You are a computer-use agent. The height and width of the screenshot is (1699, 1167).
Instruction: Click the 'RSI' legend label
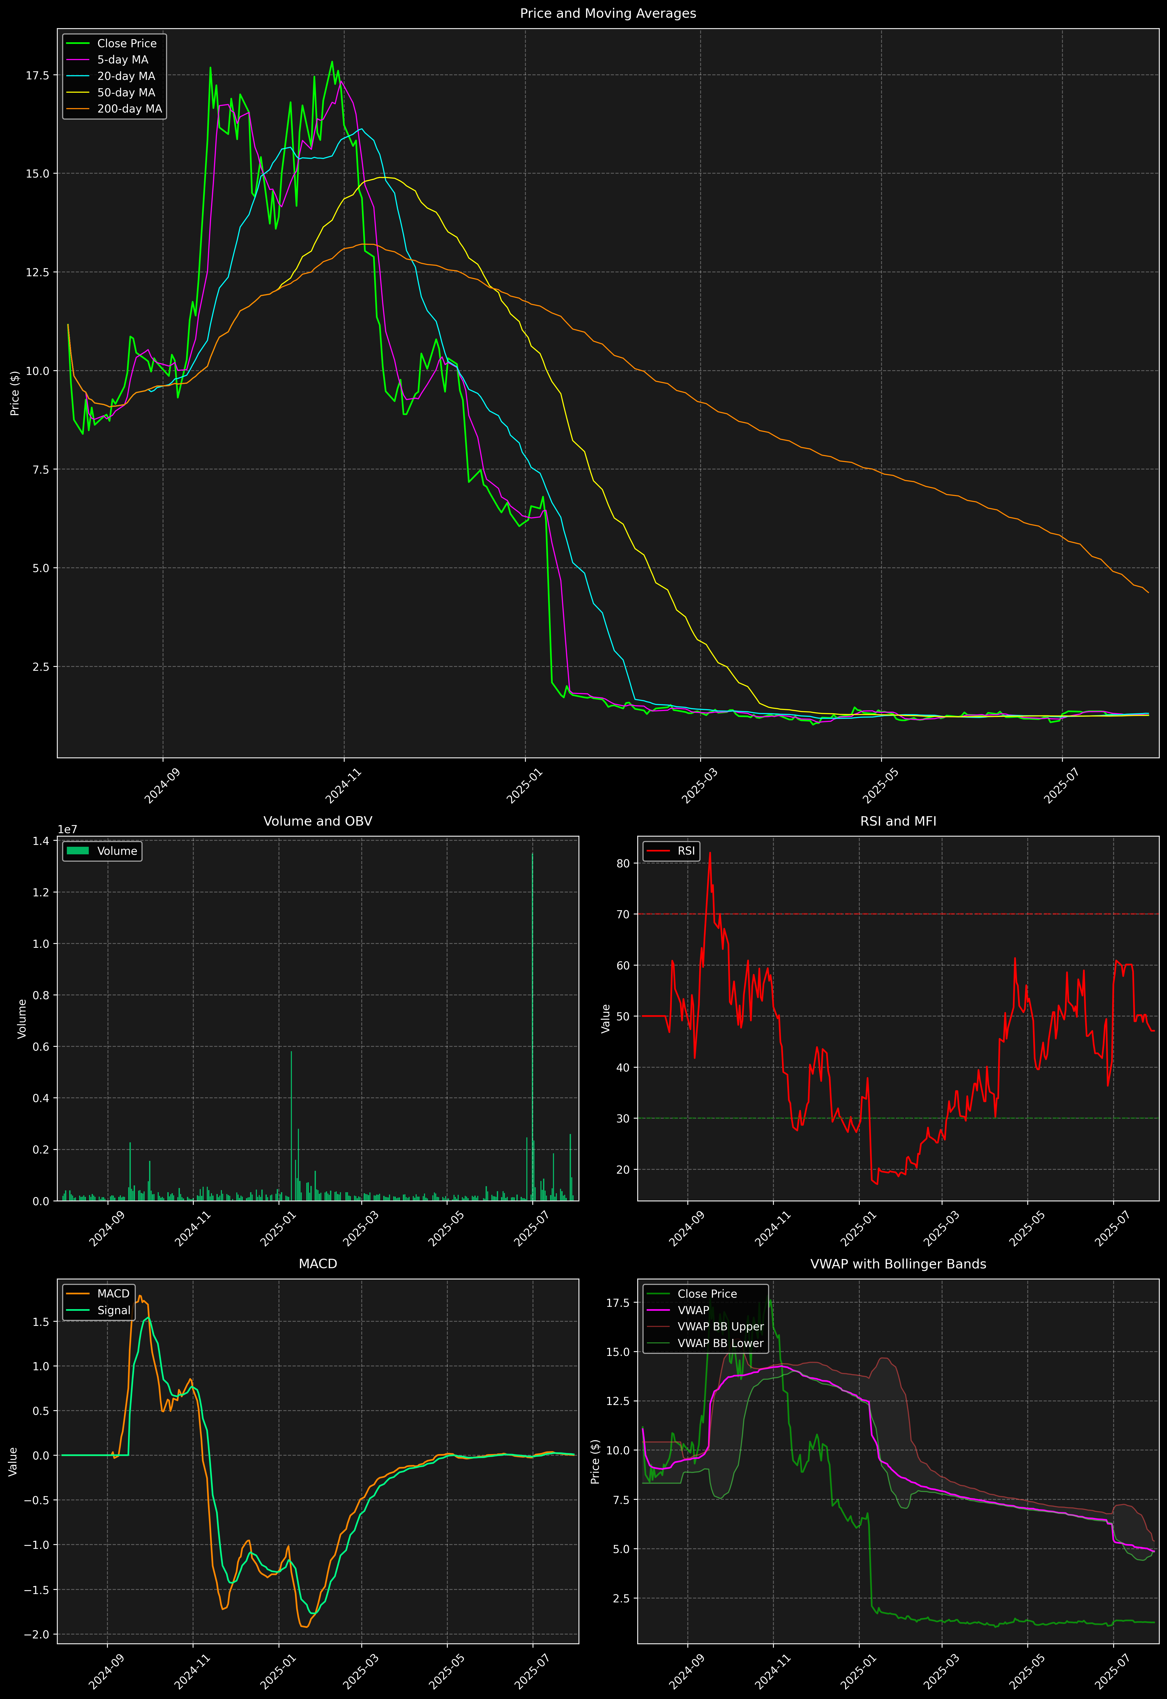pos(686,851)
